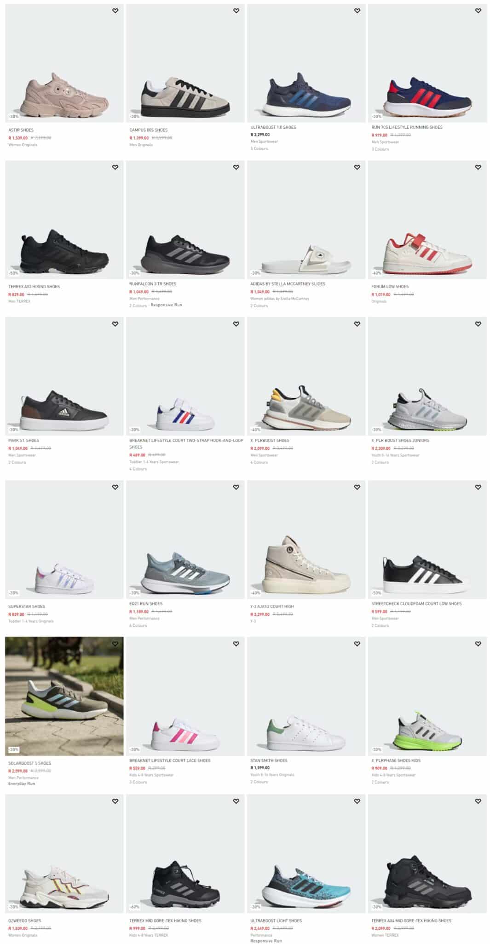
Task: Open Campus 00s Shoes product title
Action: 149,130
